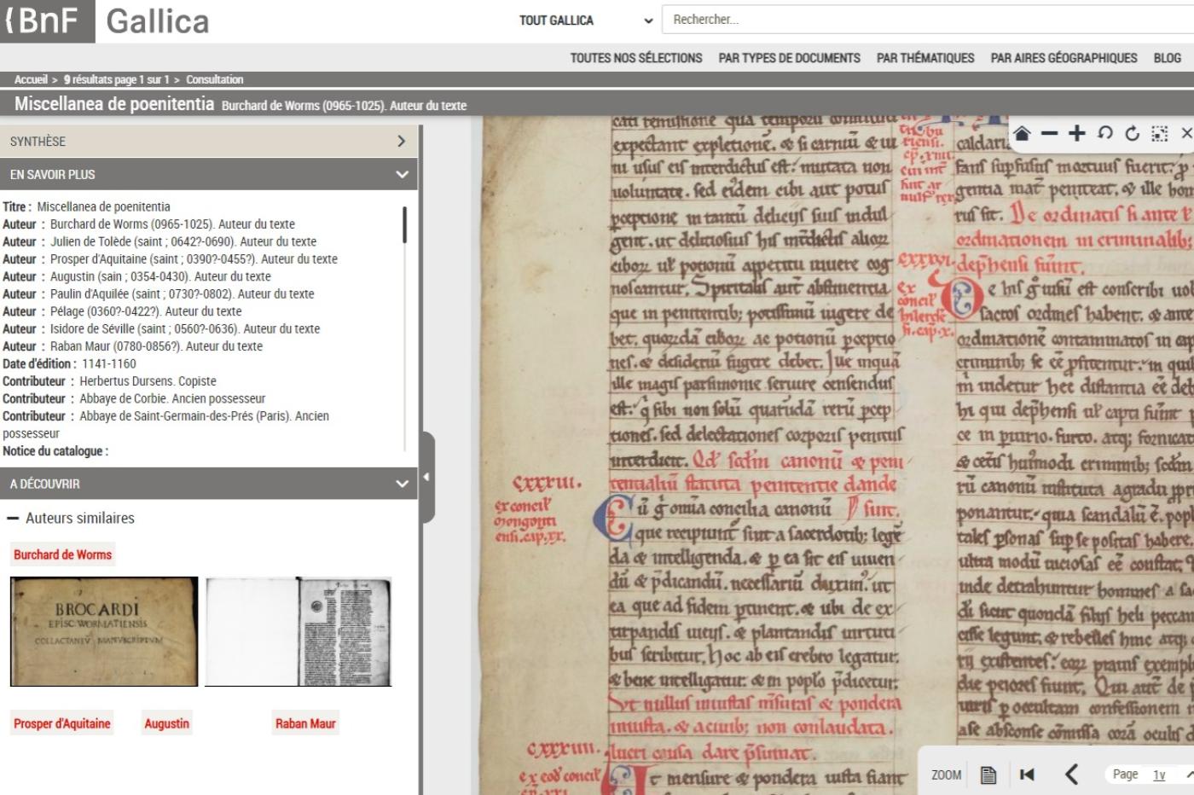
Task: Close the viewer toolbar with the X
Action: 1185,133
